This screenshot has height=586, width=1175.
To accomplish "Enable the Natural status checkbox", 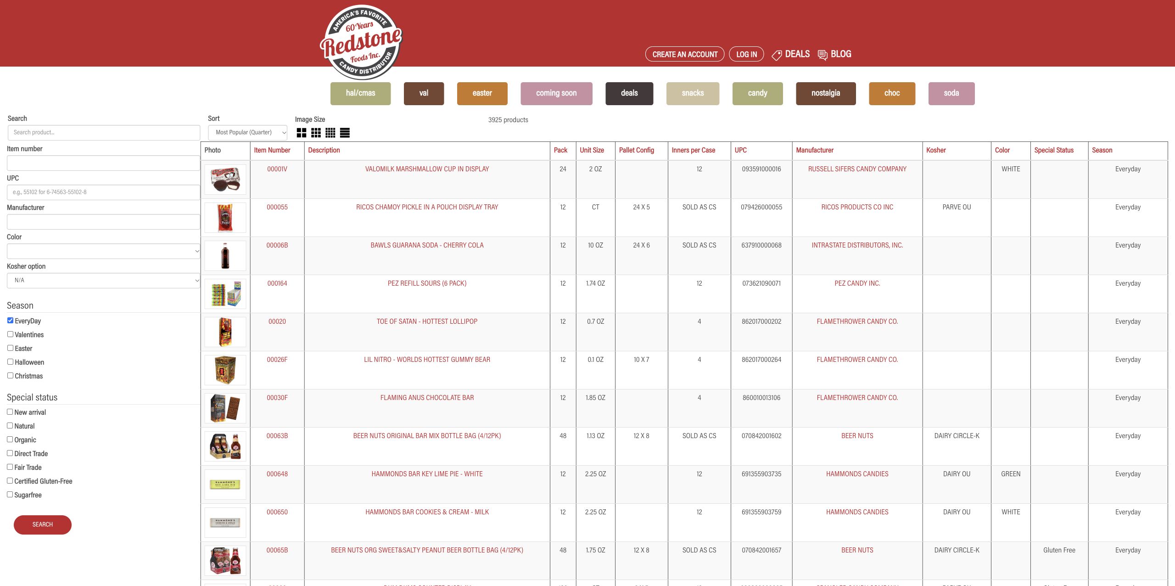I will coord(10,426).
